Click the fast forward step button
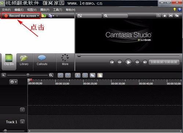The width and height of the screenshot is (183, 133). (x=137, y=62)
